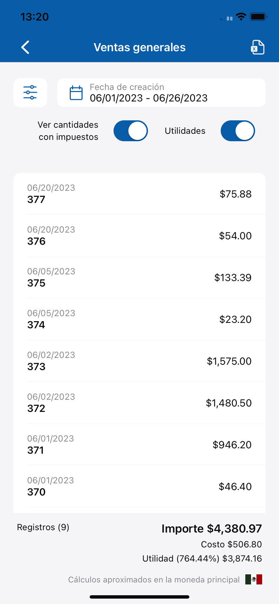Open sale 377 for $75.88
This screenshot has width=279, height=604.
click(139, 194)
